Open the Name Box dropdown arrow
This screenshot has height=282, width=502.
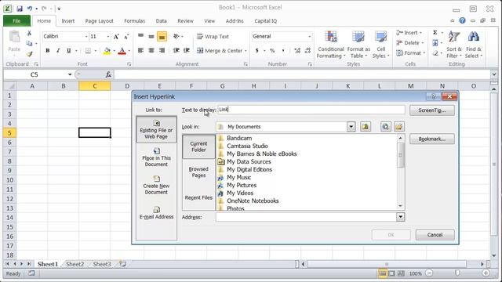[x=70, y=74]
